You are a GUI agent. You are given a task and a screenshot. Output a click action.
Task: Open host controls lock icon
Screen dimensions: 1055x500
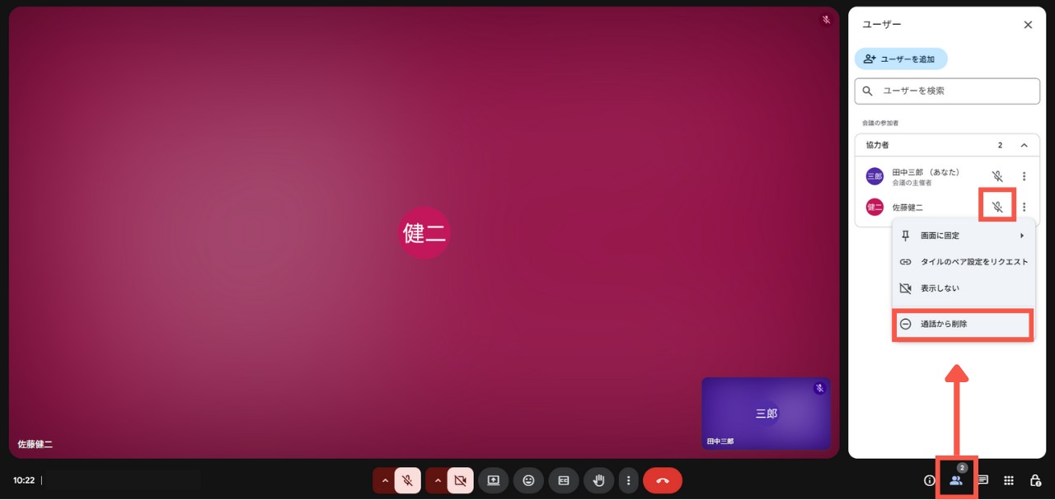pos(1035,480)
